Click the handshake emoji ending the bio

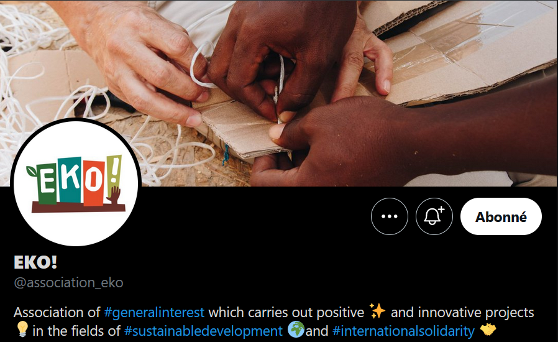click(488, 329)
